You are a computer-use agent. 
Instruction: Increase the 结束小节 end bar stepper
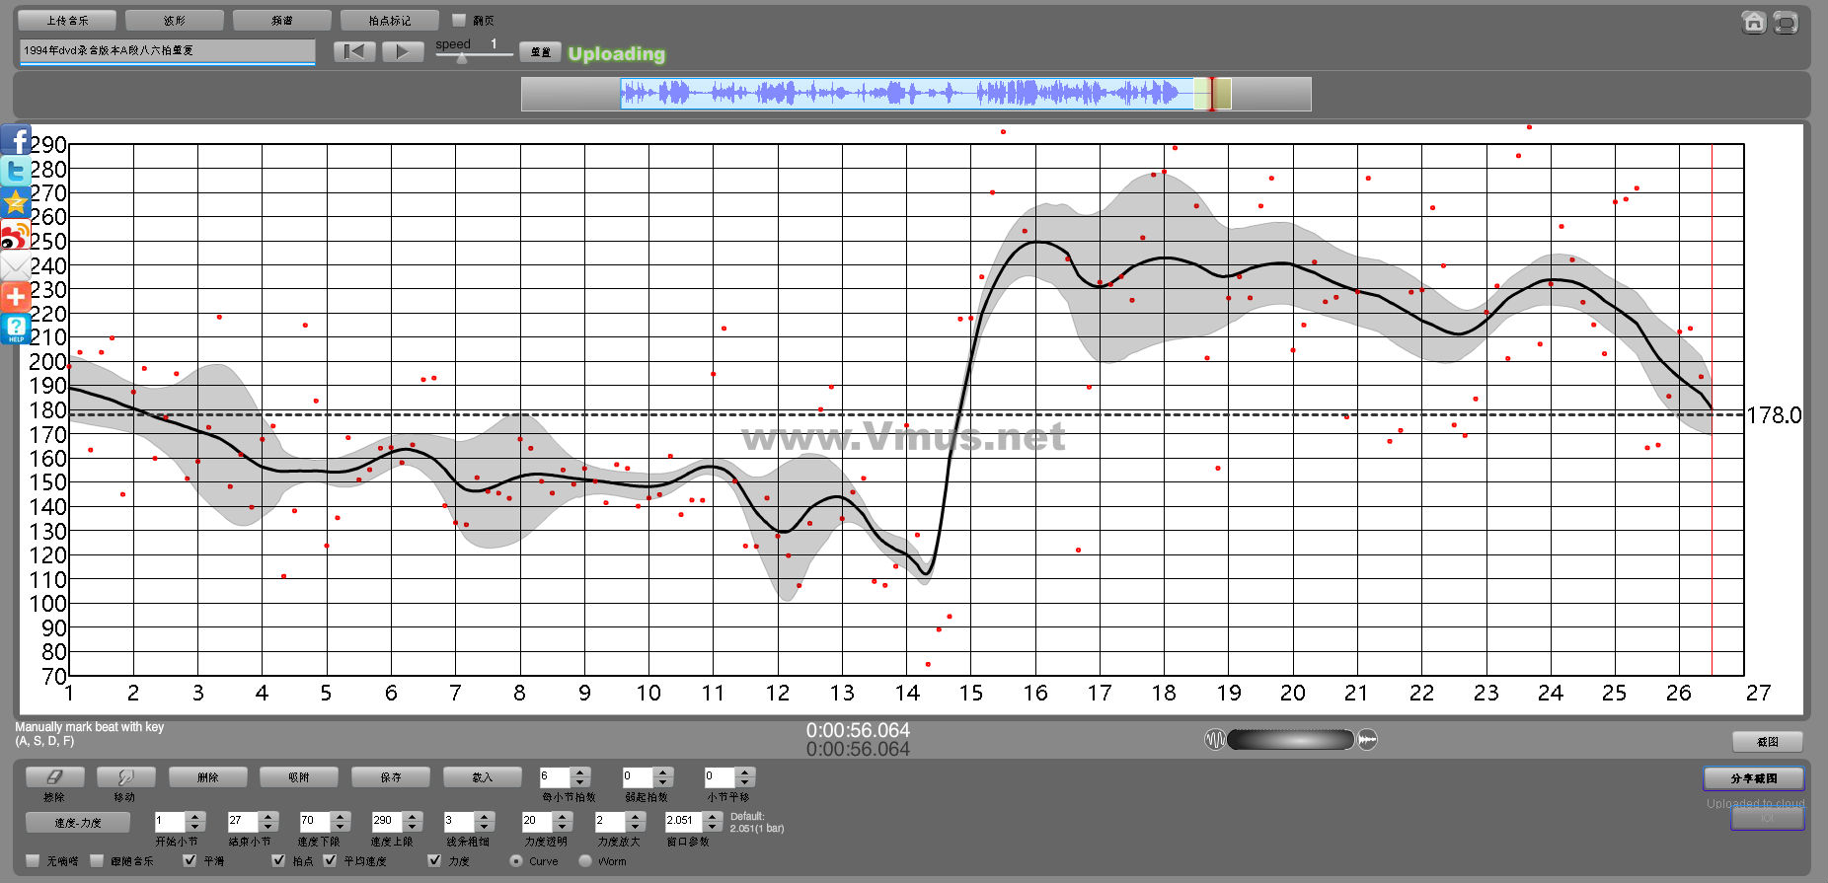point(268,816)
